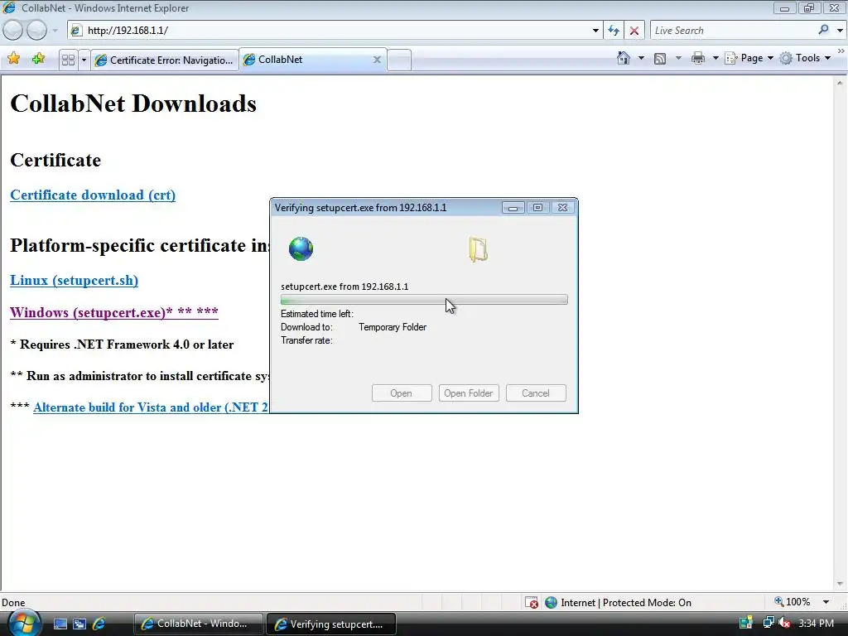Click the Show Desktop quick launch icon
This screenshot has width=848, height=636.
(x=60, y=624)
